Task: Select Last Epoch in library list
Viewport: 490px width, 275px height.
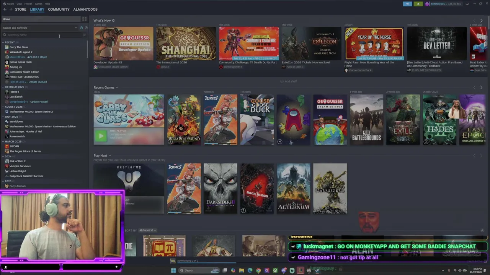Action: pyautogui.click(x=16, y=97)
